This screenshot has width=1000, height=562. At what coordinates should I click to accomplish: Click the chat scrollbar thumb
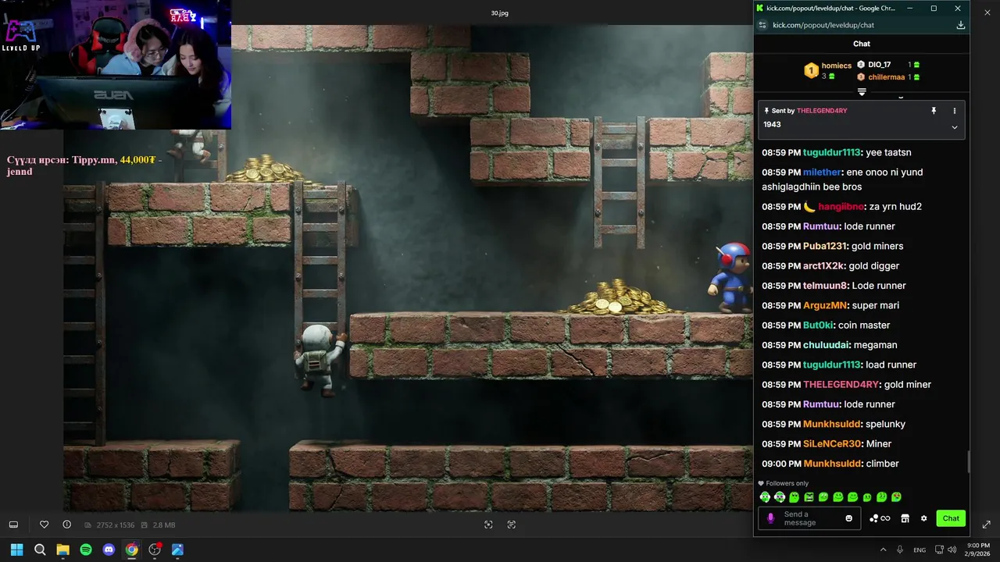pyautogui.click(x=969, y=461)
